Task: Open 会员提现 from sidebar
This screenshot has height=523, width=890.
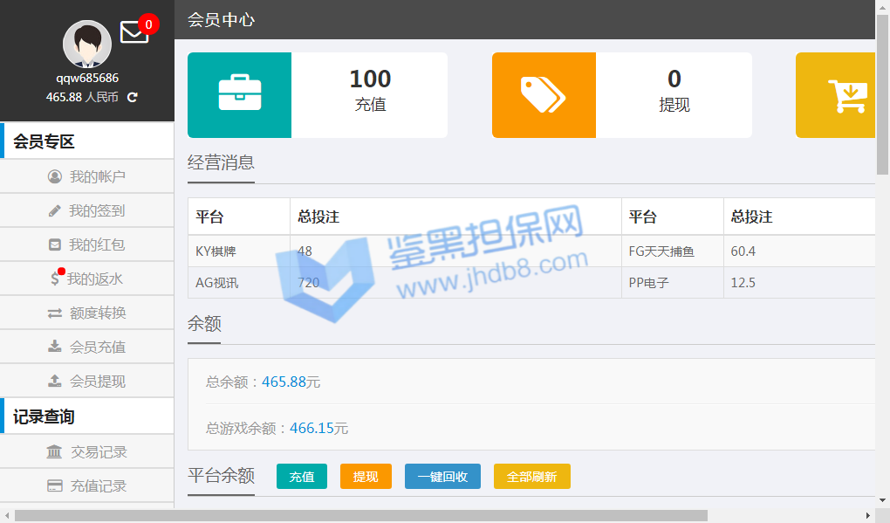Action: [x=87, y=381]
